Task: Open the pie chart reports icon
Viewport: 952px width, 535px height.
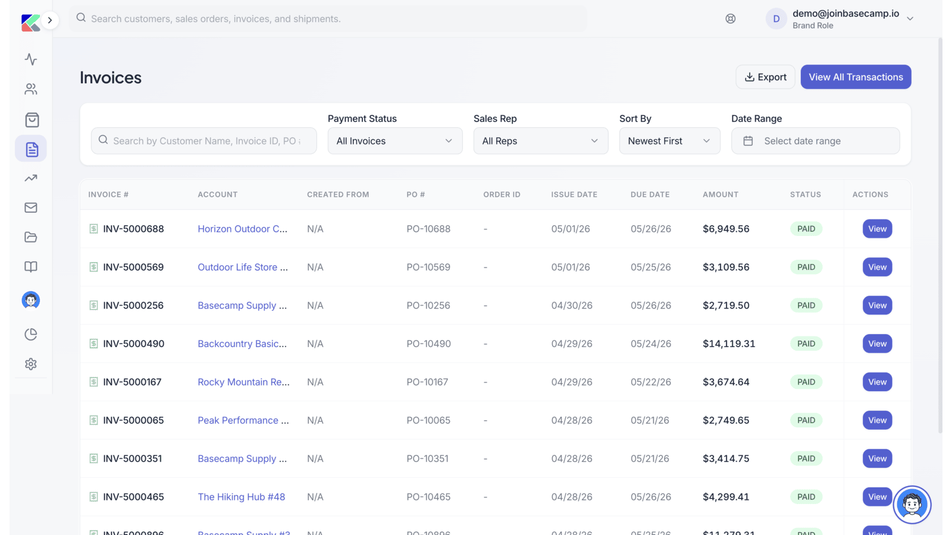Action: pos(31,334)
